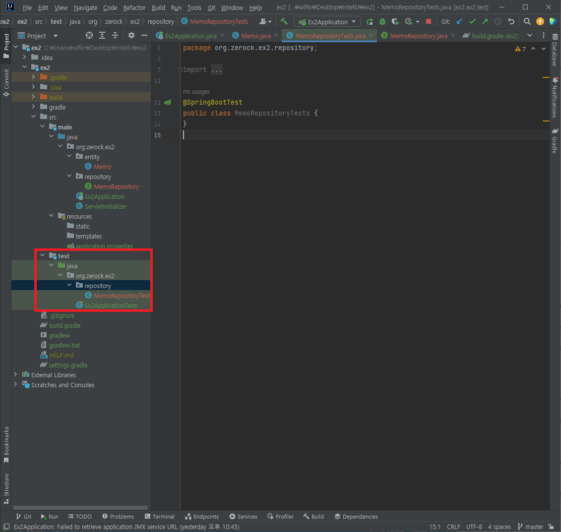Expand the .gradle folder node
Image resolution: width=561 pixels, height=532 pixels.
point(33,77)
